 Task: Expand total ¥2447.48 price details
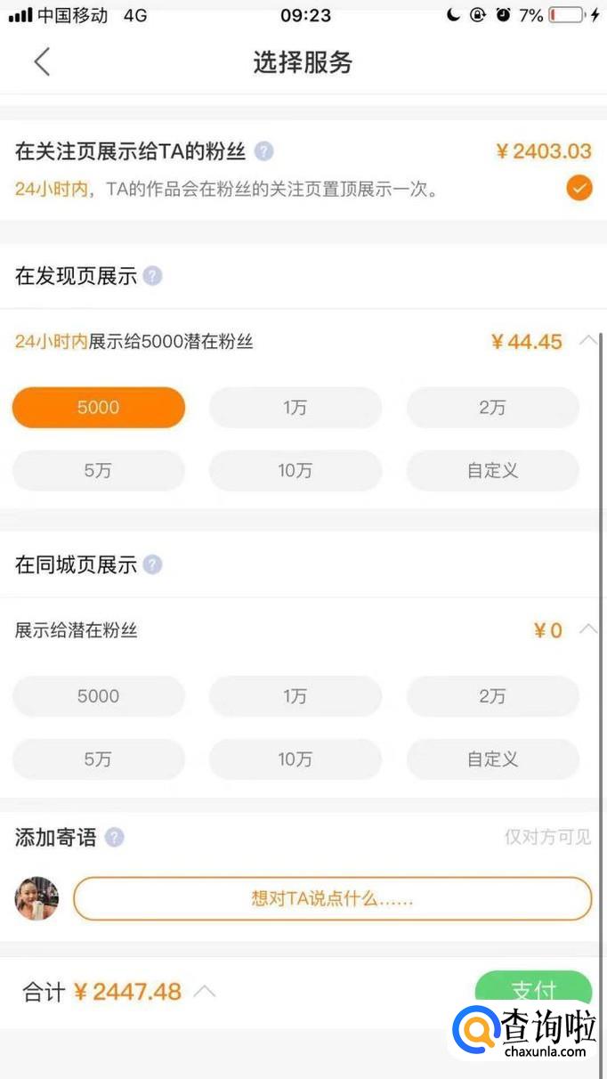[205, 991]
